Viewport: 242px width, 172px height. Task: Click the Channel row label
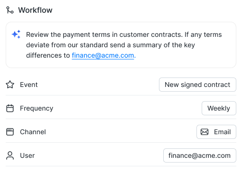(33, 132)
